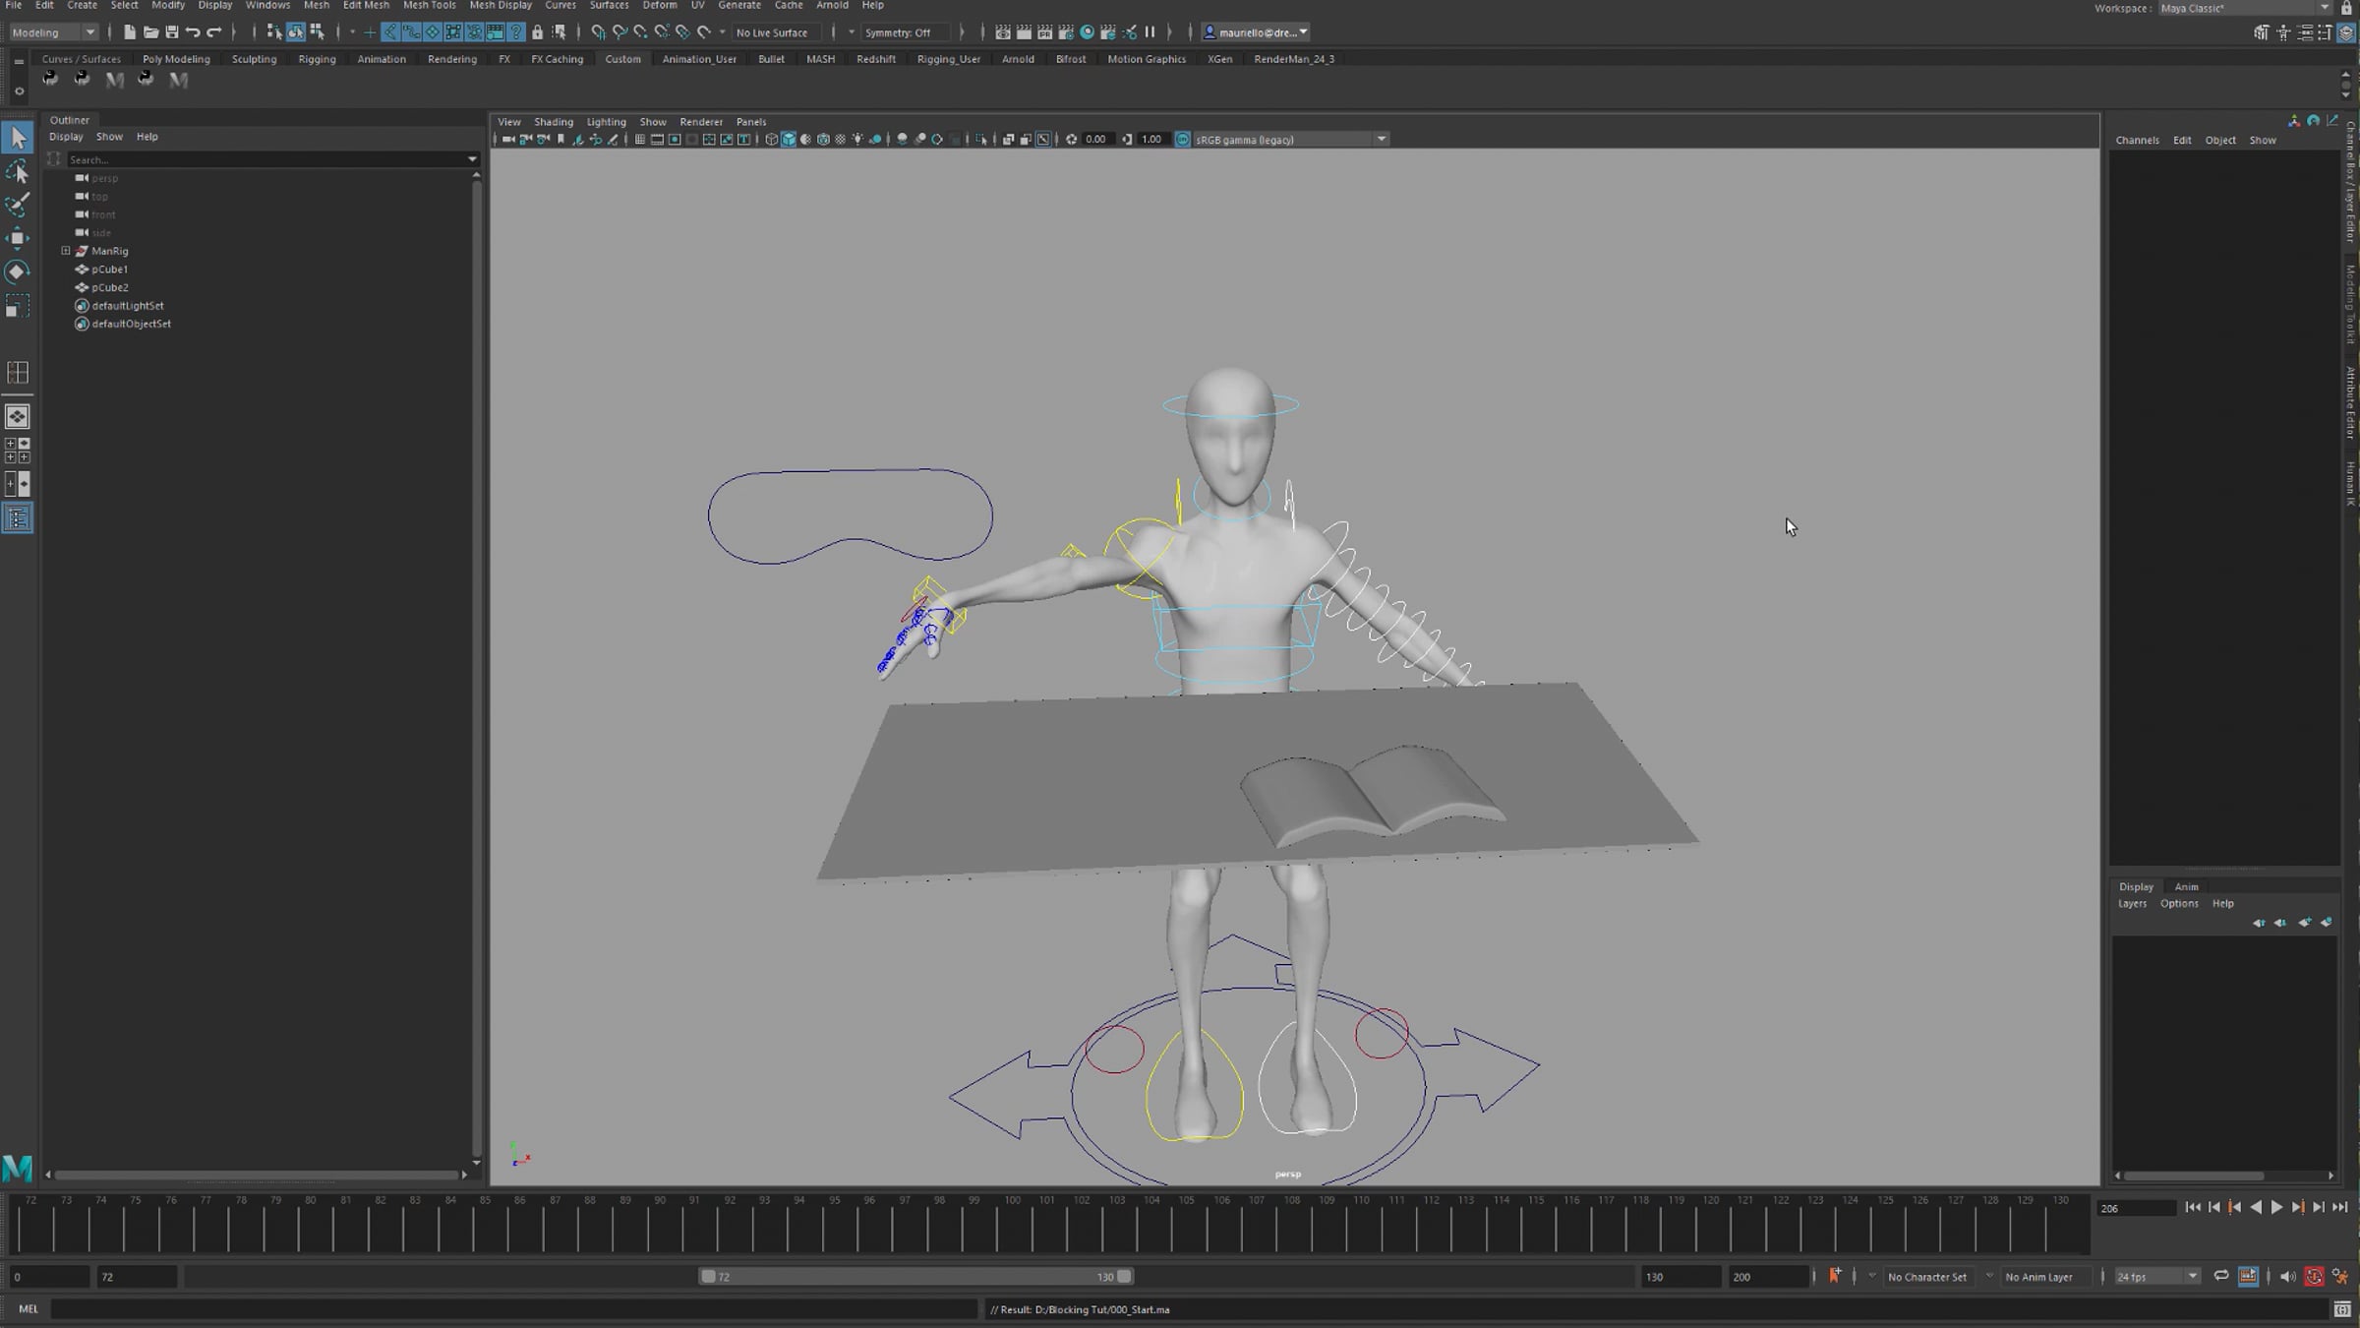Screen dimensions: 2360x1328
Task: Open the Mesh Tools menu
Action: tap(429, 6)
